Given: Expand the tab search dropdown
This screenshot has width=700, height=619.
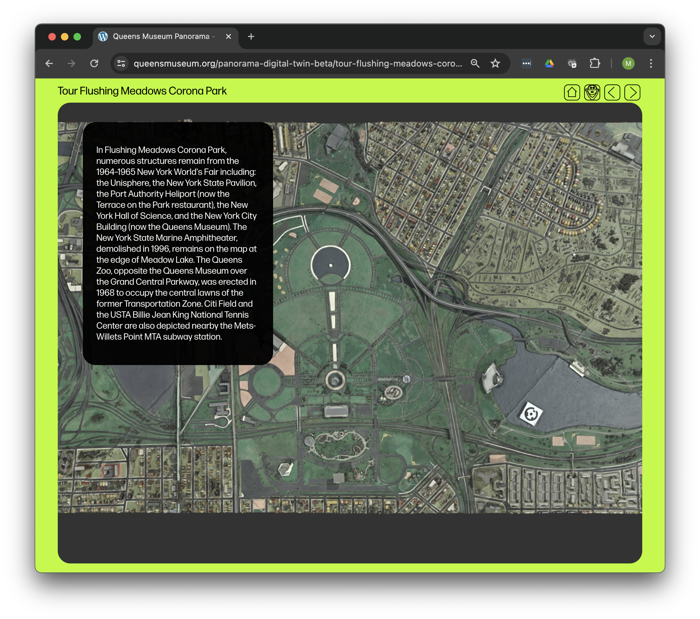Looking at the screenshot, I should (x=652, y=36).
